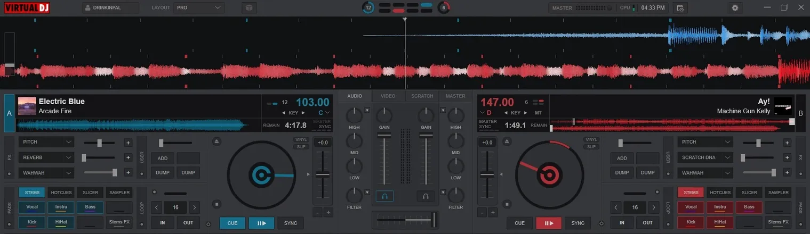Open deck B PITCH effect dropdown
The width and height of the screenshot is (810, 234).
[x=705, y=143]
